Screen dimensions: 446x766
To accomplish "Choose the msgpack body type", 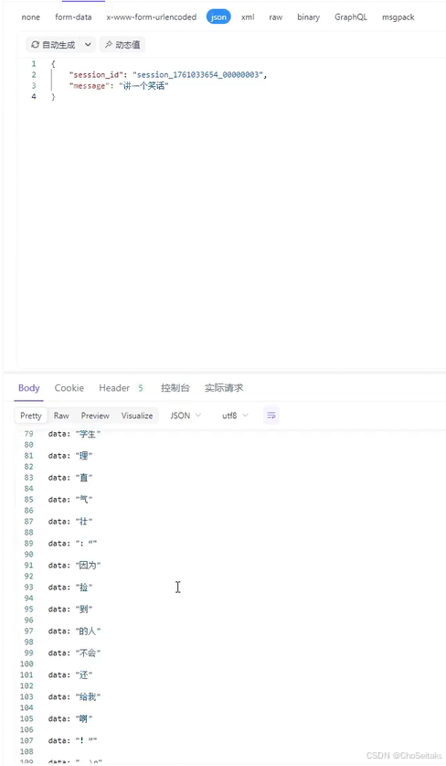I will [x=398, y=17].
